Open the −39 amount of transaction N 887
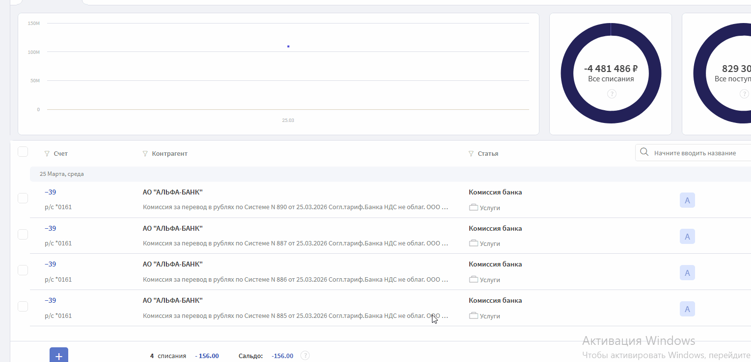This screenshot has width=751, height=362. 50,228
